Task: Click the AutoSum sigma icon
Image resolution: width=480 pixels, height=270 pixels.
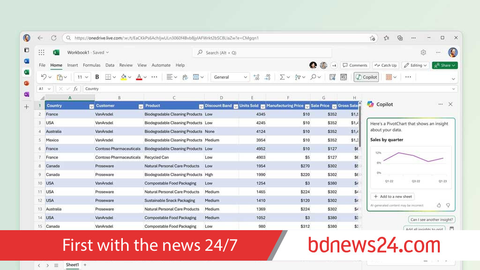Action: (282, 77)
